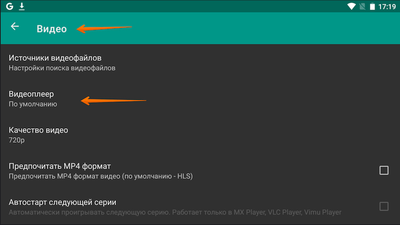Click the Видео header title
This screenshot has height=225, width=400.
click(51, 29)
